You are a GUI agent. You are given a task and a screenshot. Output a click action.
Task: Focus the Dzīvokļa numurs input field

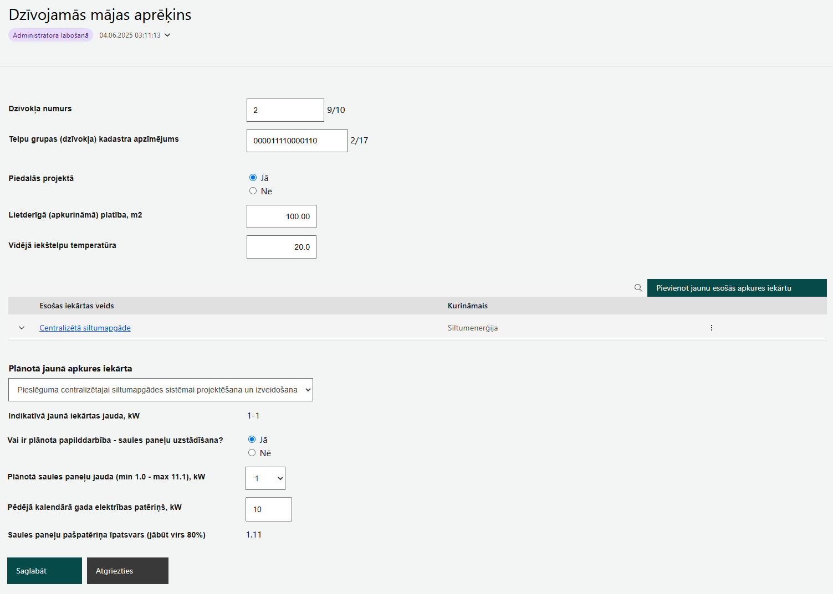click(285, 110)
